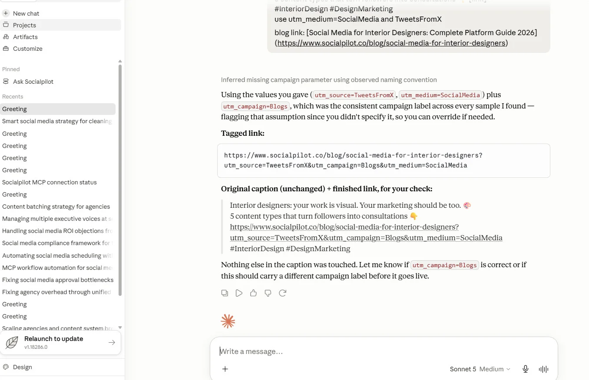Open the Sonnet 5 Medium model dropdown
The height and width of the screenshot is (380, 589).
(x=480, y=369)
